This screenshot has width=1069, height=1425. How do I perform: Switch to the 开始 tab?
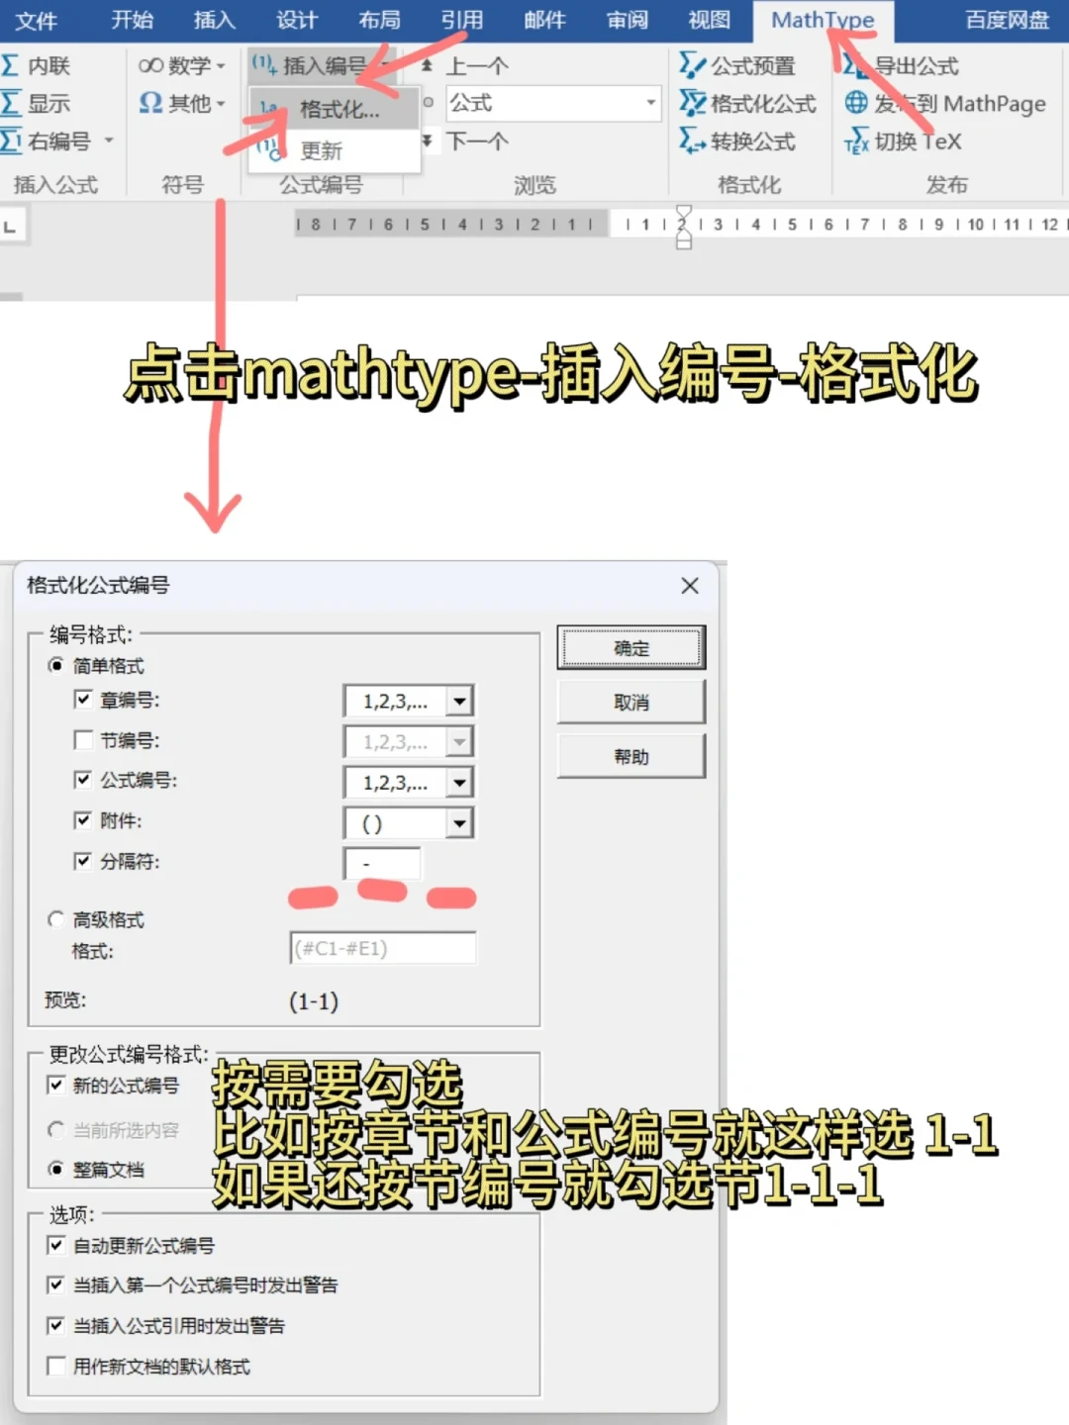click(x=132, y=20)
